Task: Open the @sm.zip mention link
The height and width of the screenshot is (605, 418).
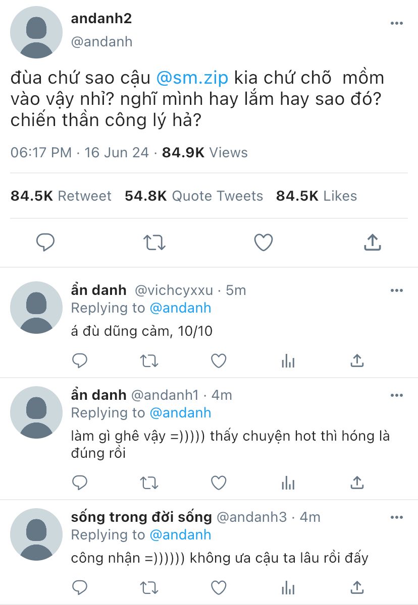Action: 192,78
